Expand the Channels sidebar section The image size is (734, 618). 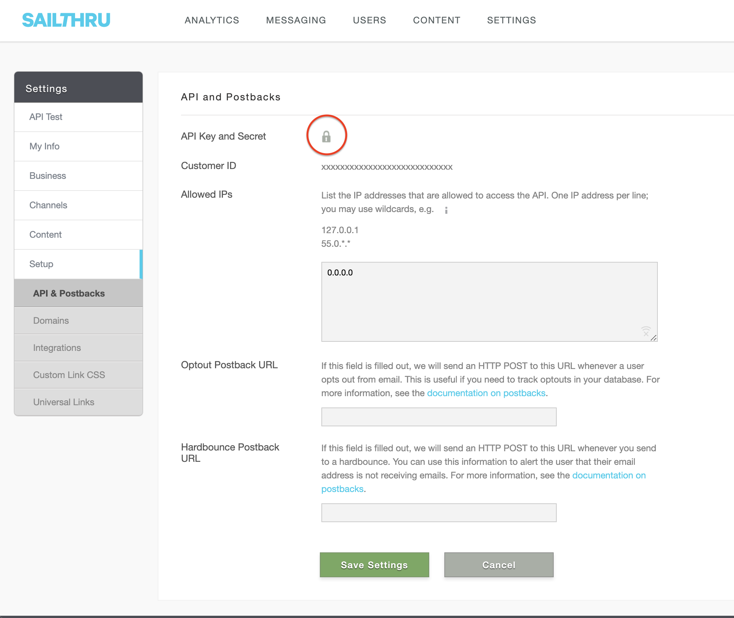48,205
